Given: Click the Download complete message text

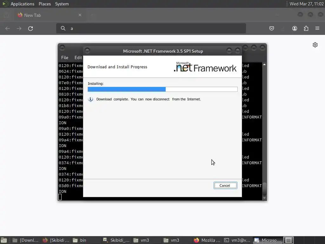Looking at the screenshot, I should (x=149, y=99).
